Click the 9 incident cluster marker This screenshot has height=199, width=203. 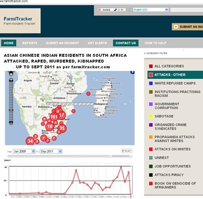(x=58, y=111)
